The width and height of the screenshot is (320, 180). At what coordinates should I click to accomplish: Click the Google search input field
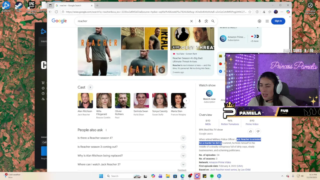132,21
